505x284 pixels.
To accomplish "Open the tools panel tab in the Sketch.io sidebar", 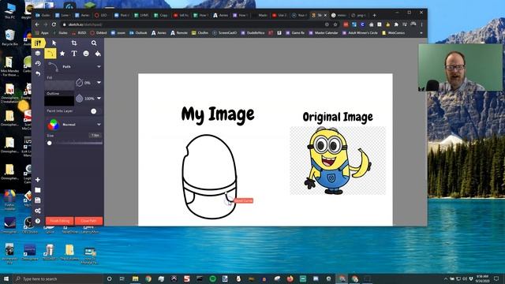I will pyautogui.click(x=38, y=43).
